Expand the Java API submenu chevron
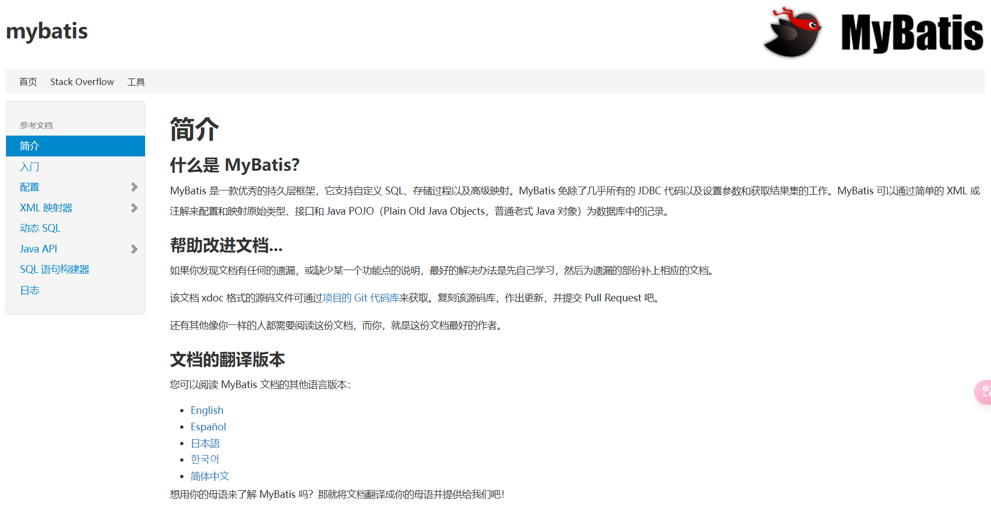 pos(134,249)
